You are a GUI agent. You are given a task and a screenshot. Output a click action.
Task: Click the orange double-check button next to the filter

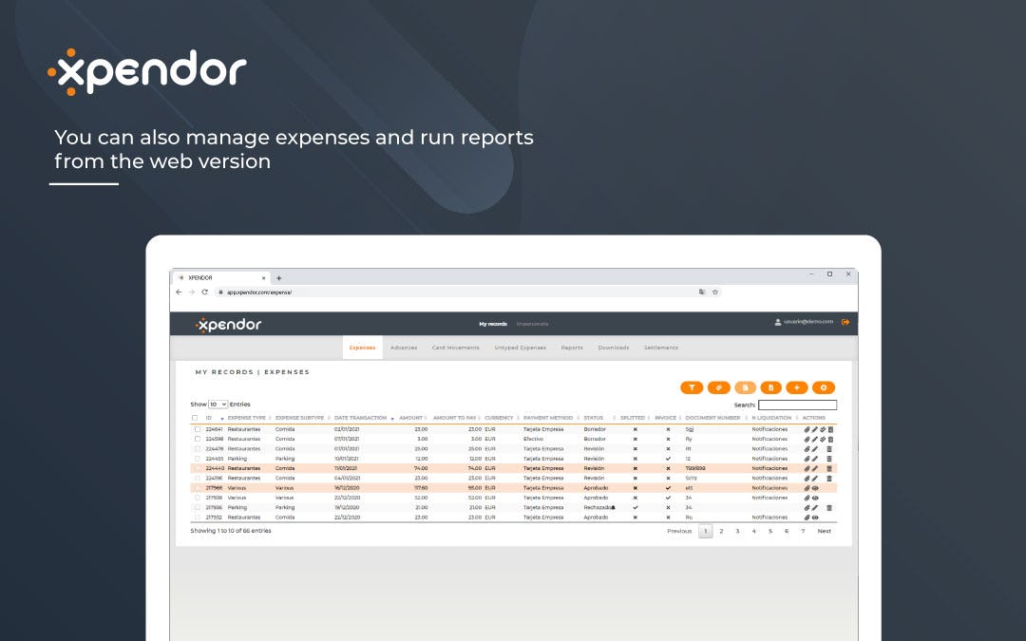(718, 387)
